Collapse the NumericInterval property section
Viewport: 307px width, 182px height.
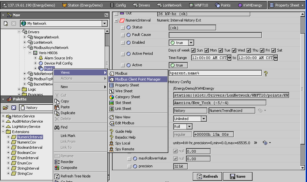(x=116, y=21)
